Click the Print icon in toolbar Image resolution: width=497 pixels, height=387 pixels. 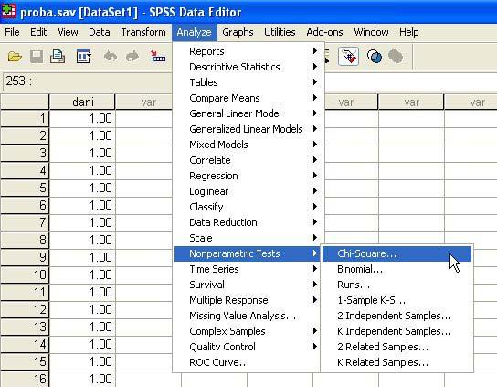58,57
